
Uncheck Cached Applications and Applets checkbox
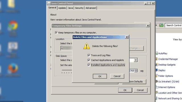(89, 60)
